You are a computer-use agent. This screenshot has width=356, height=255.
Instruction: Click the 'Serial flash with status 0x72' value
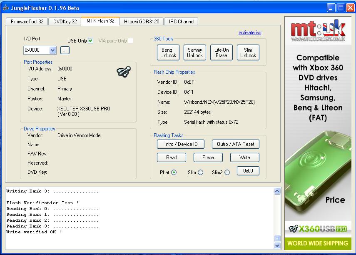coord(211,122)
